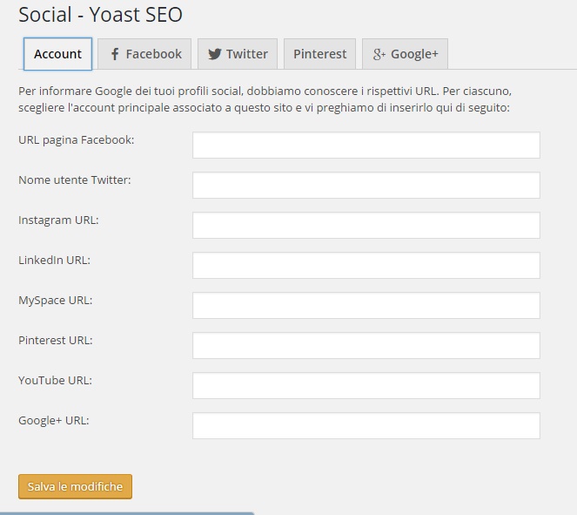
Task: Click the Google+ g+ icon
Action: (x=379, y=54)
